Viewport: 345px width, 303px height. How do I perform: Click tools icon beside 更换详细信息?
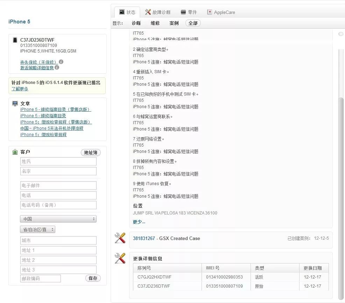pyautogui.click(x=120, y=258)
